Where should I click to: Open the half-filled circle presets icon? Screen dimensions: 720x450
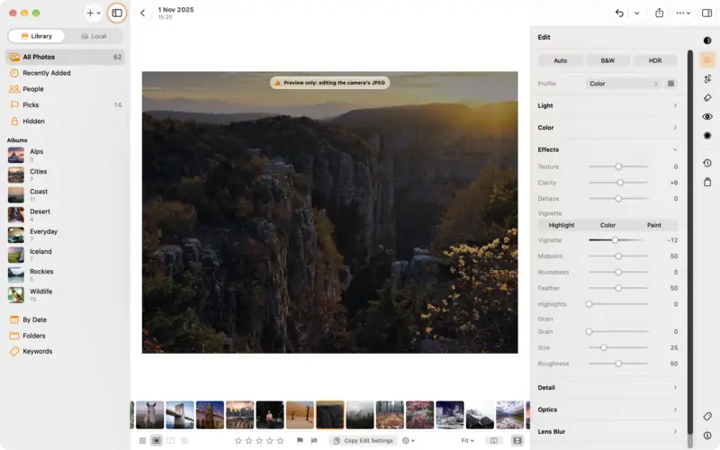(707, 40)
